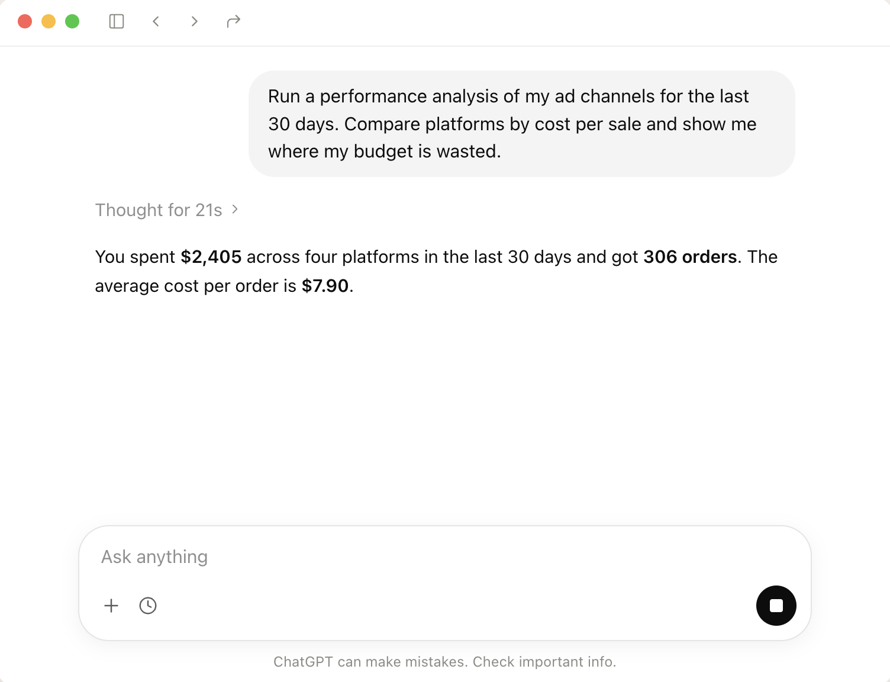Click the chevron beside Thought for 21s
Viewport: 890px width, 682px height.
[235, 209]
